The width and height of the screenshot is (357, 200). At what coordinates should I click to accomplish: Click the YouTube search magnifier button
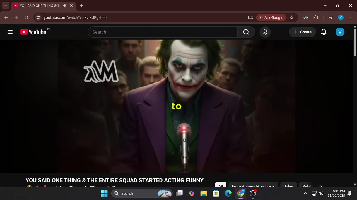(x=246, y=32)
